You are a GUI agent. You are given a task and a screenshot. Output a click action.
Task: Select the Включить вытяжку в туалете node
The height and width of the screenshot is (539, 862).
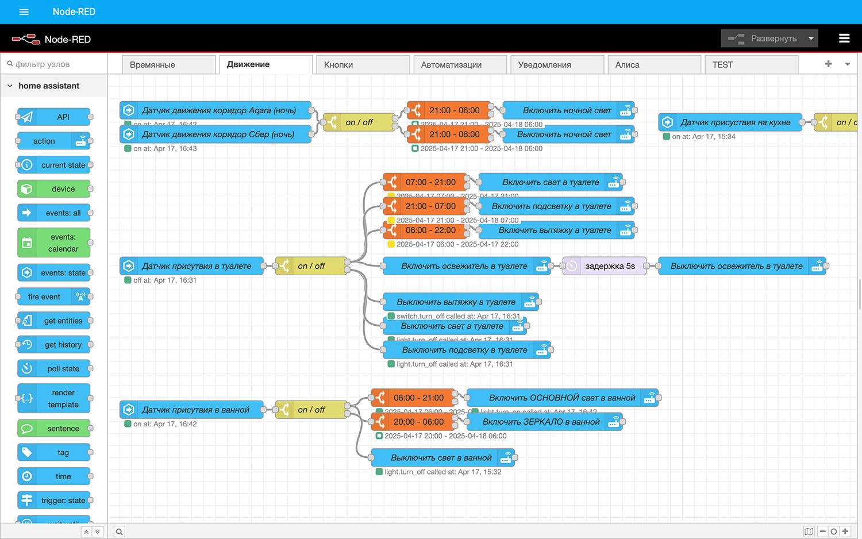(556, 230)
